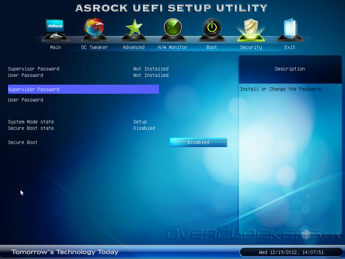Click the Setup system mode value

(140, 122)
